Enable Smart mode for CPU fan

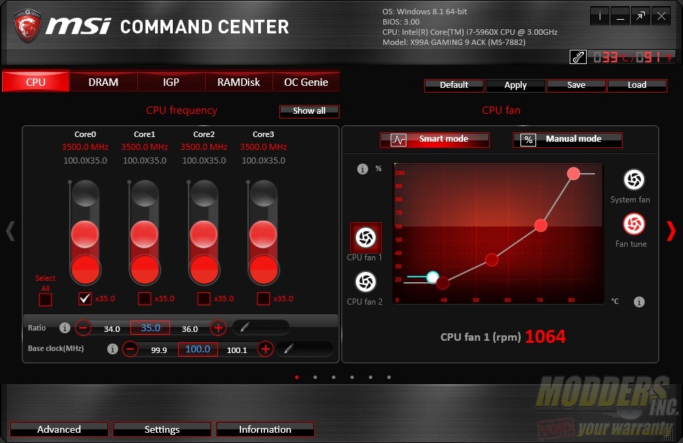coord(434,140)
